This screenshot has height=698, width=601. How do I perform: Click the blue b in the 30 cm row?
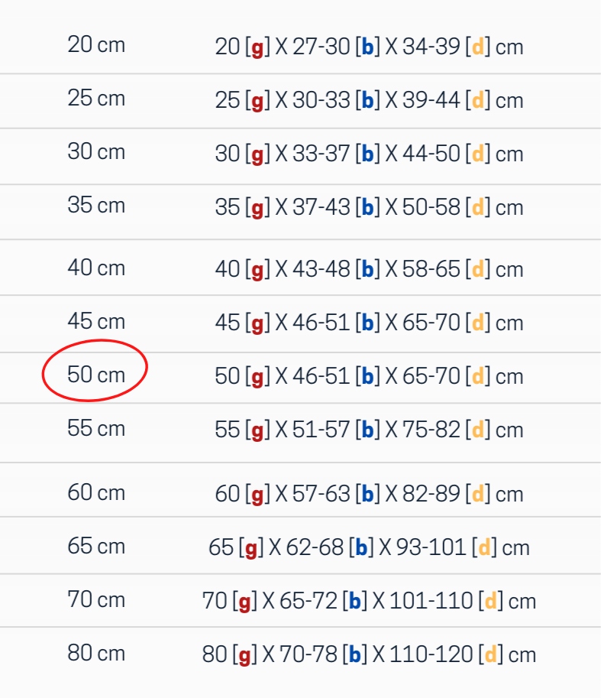click(x=367, y=154)
